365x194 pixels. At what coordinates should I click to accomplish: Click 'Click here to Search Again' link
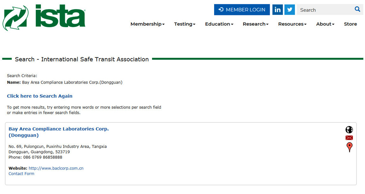click(40, 96)
